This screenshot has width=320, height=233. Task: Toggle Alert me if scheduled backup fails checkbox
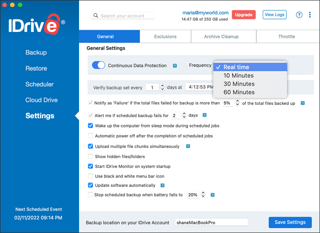90,115
